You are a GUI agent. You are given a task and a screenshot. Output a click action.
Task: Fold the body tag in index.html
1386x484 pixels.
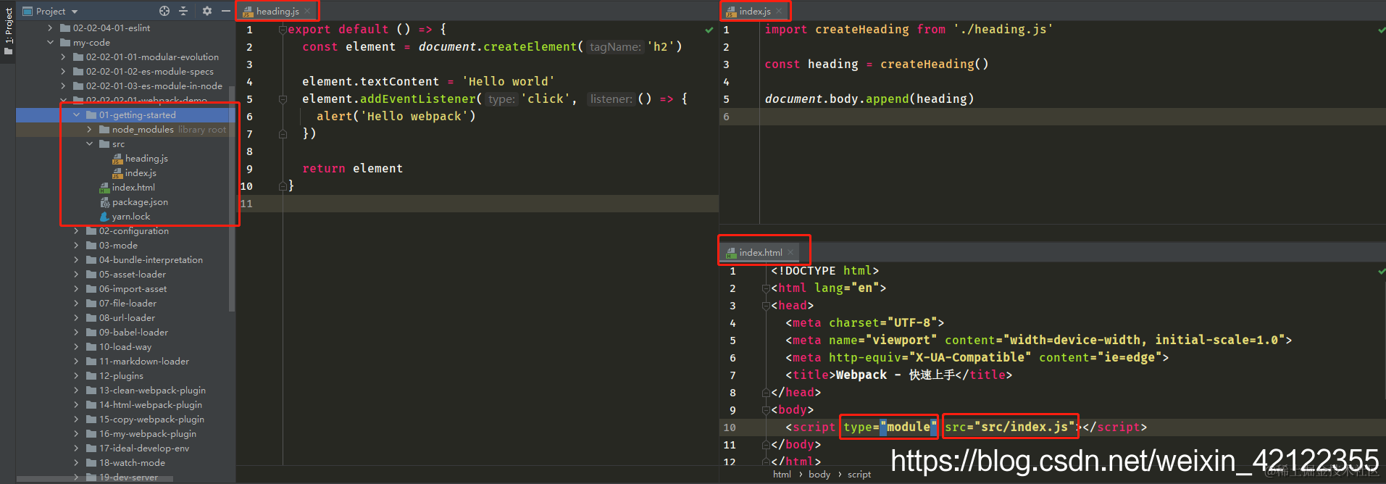coord(766,410)
